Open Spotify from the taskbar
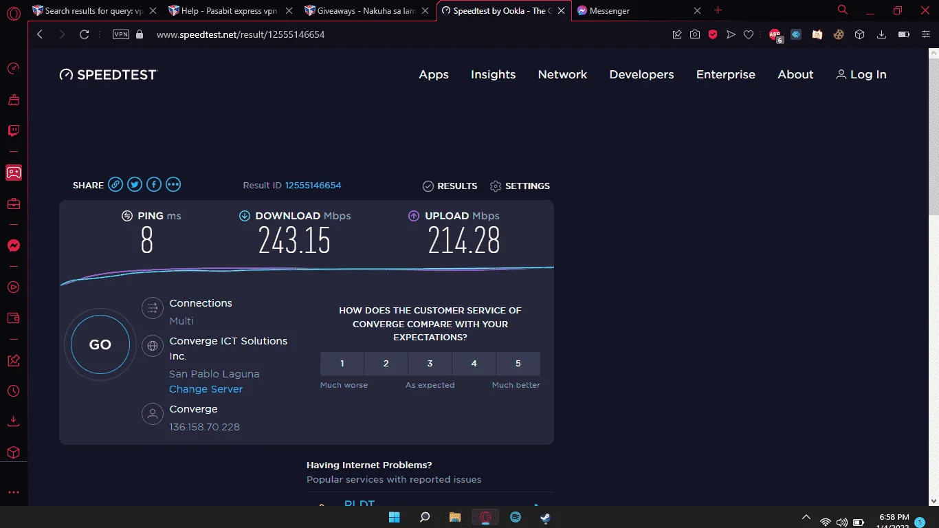Screen dimensions: 939x528 pyautogui.click(x=516, y=517)
